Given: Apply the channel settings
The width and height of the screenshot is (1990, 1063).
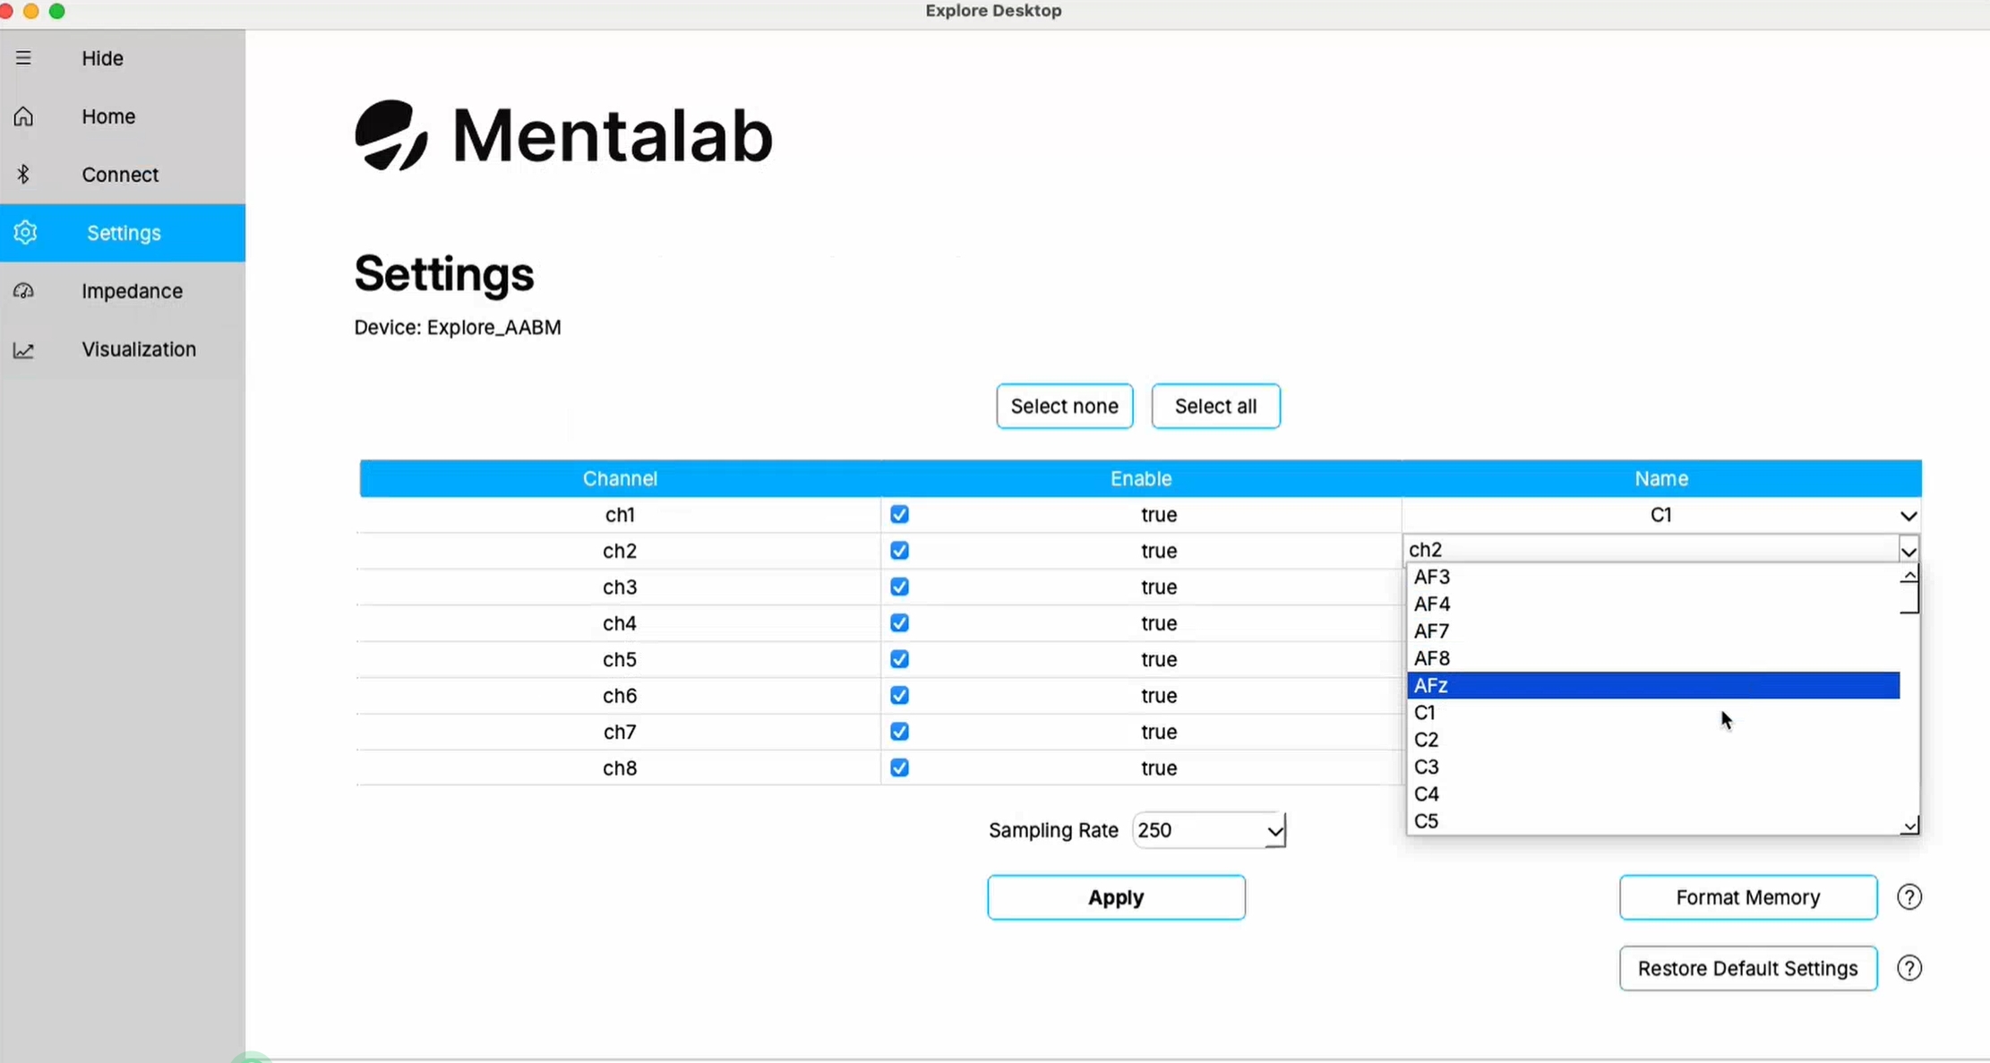Looking at the screenshot, I should click(1116, 897).
